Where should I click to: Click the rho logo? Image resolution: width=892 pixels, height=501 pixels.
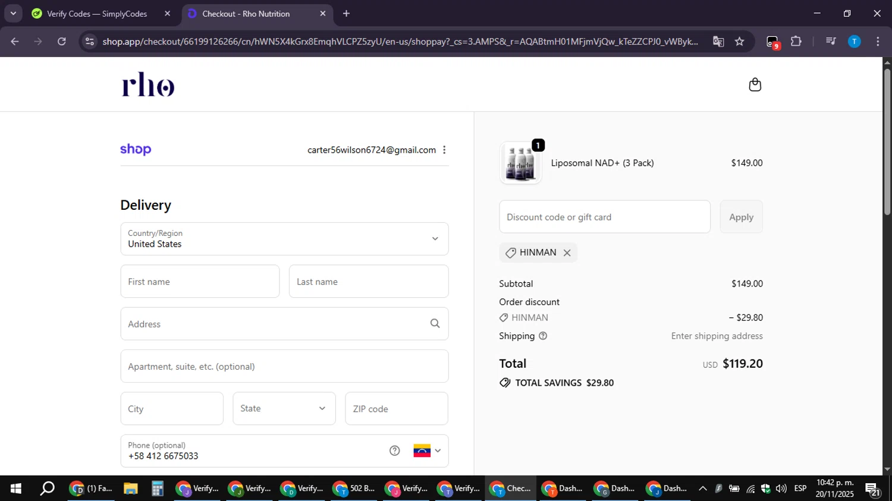[x=148, y=84]
